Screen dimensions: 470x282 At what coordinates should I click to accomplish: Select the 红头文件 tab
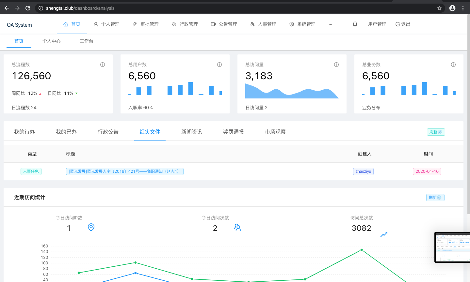150,132
